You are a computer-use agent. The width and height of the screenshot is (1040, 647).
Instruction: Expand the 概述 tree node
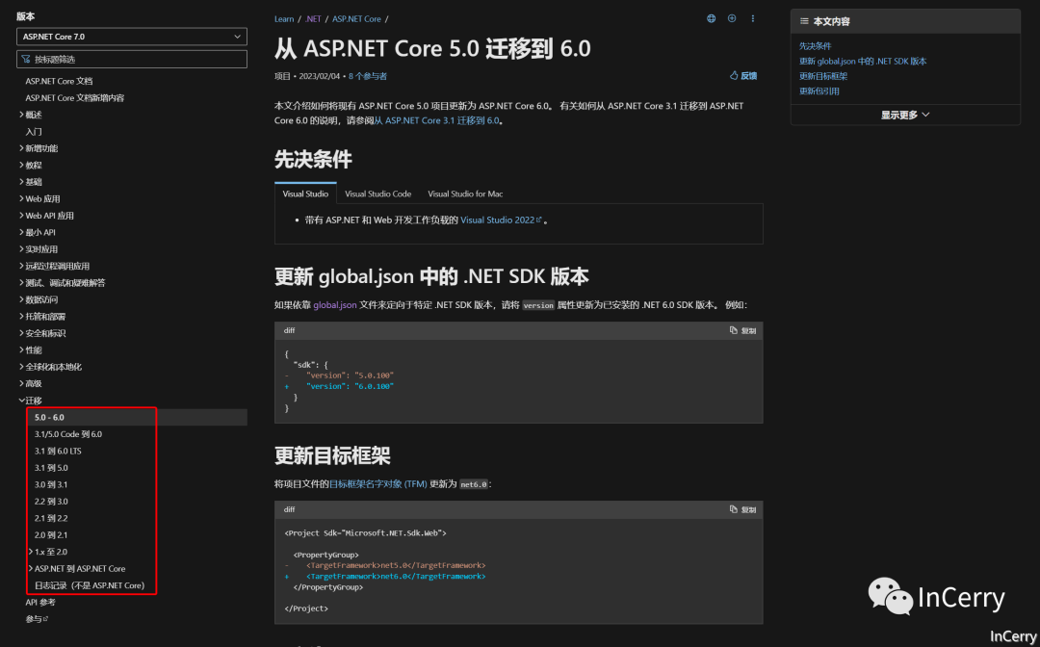(x=22, y=115)
